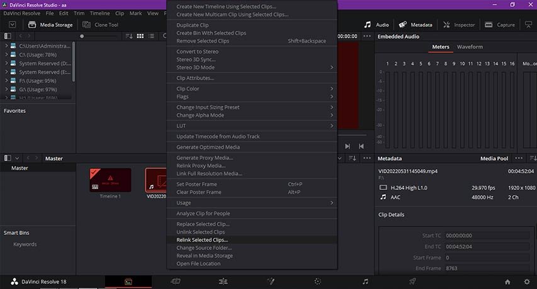Open Metadata panel three-dots options
537x289 pixels.
coord(519,158)
